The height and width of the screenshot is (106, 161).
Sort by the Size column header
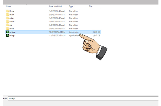tap(91, 7)
